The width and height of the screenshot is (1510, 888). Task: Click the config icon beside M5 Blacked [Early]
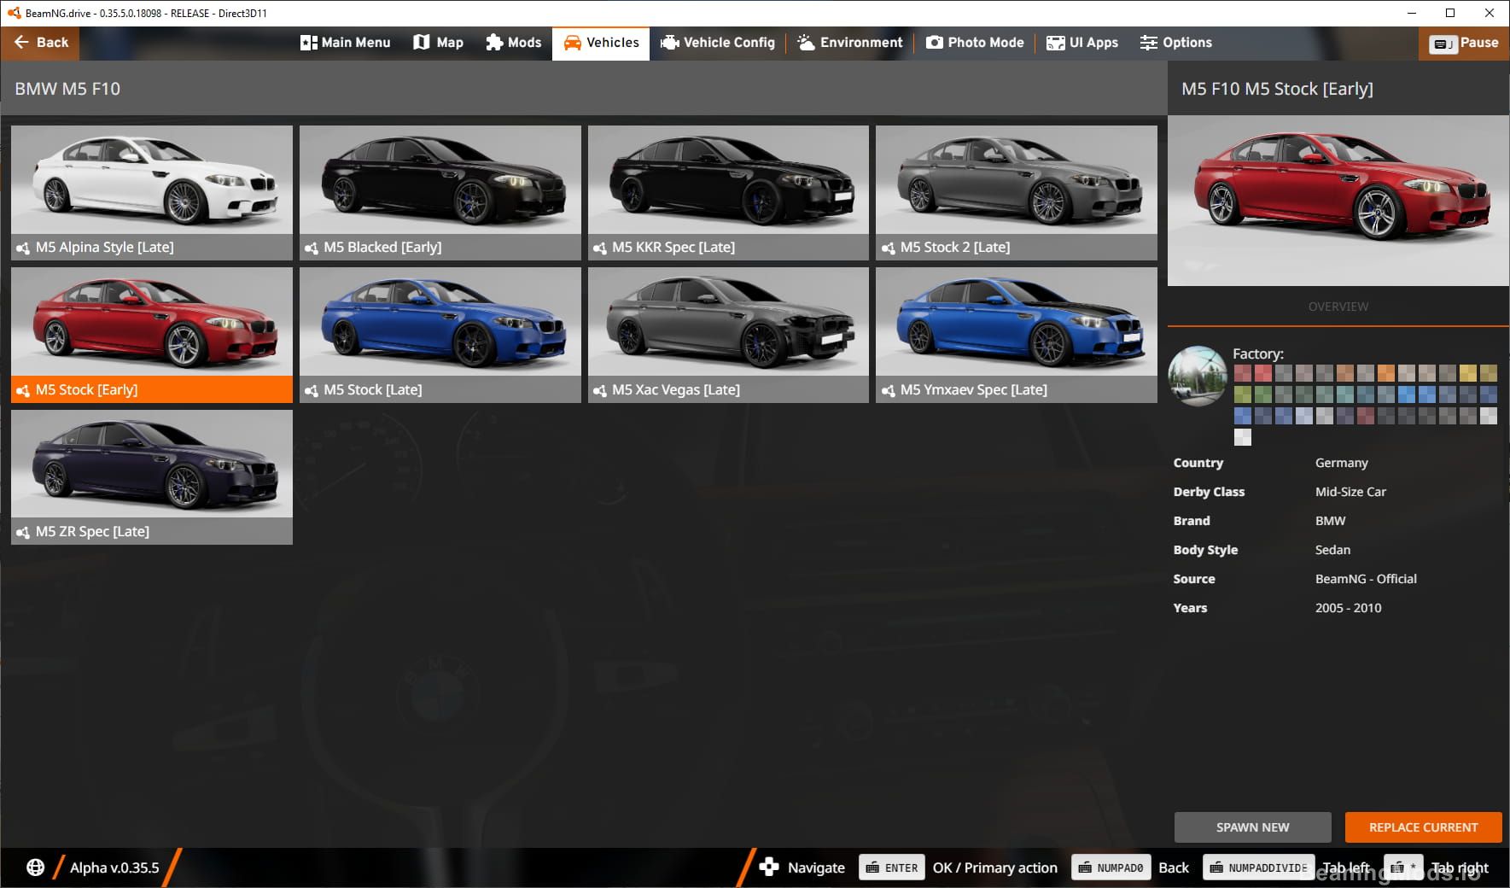[311, 248]
